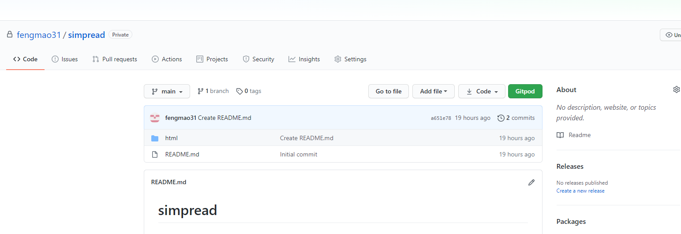
Task: View the 0 tags link
Action: point(249,91)
